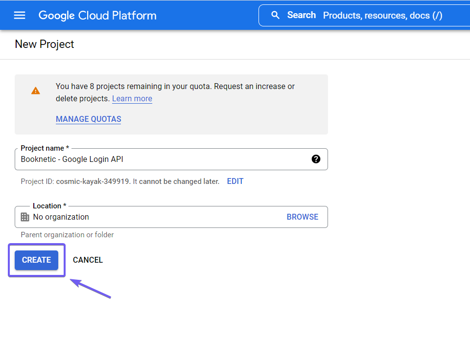This screenshot has height=339, width=470.
Task: Click the organization building icon in Location field
Action: pos(25,217)
